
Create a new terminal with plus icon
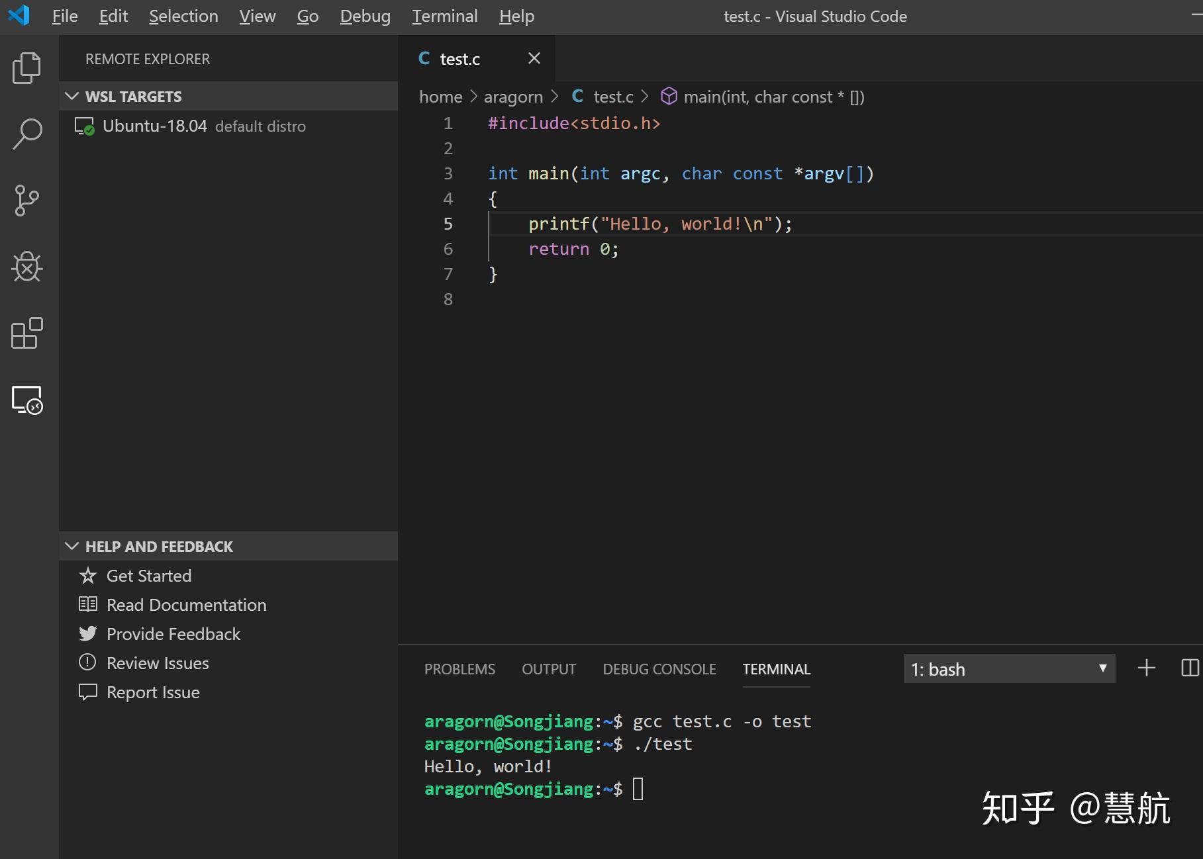click(1146, 668)
